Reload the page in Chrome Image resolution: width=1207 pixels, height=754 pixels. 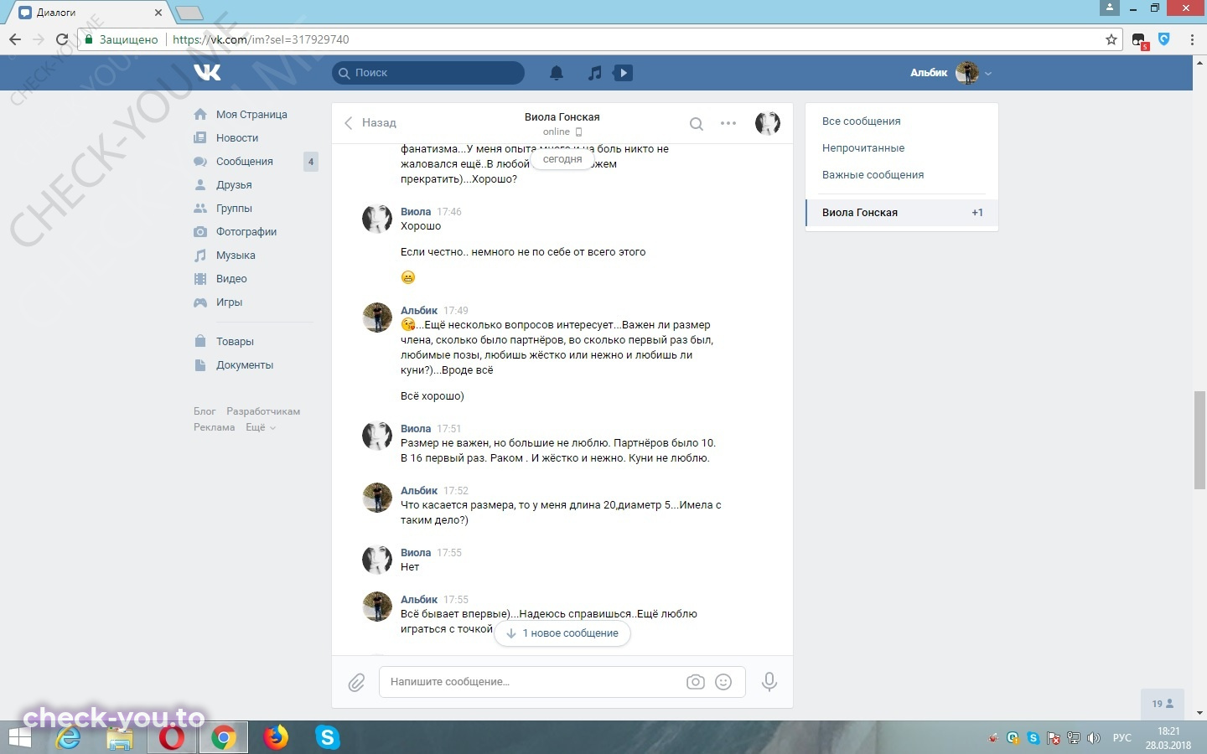[62, 39]
